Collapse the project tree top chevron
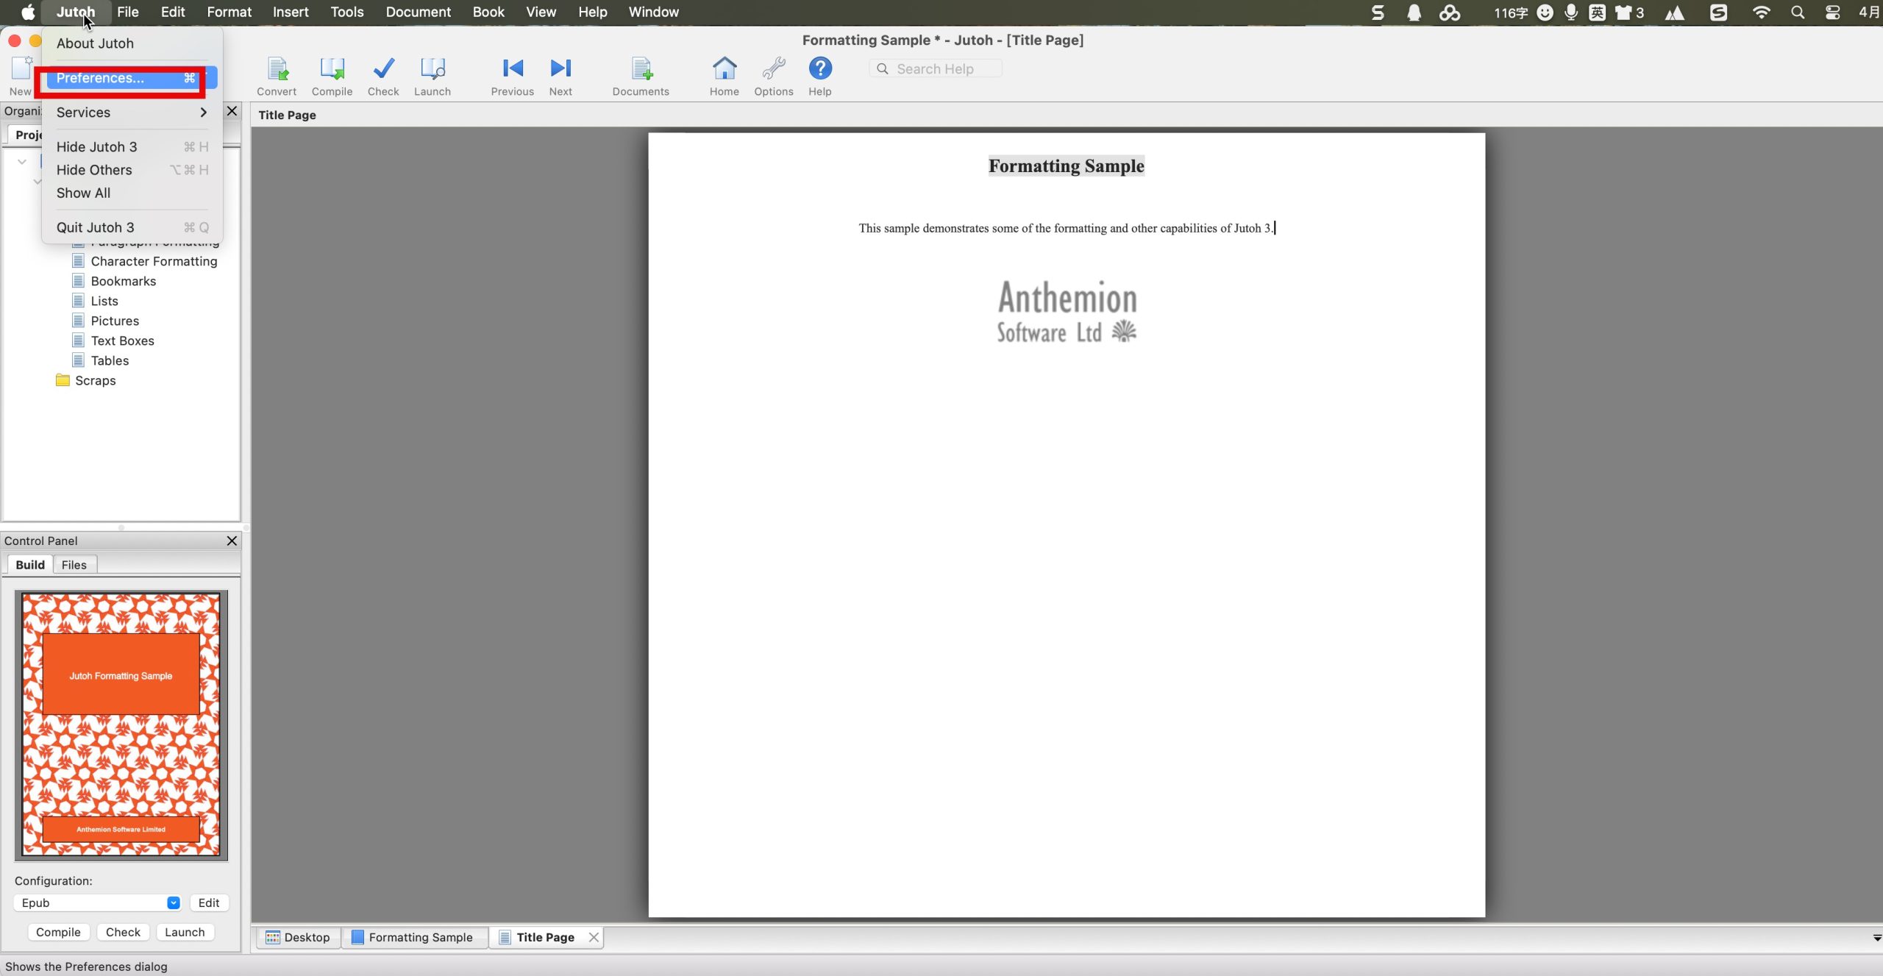The height and width of the screenshot is (976, 1883). 22,162
